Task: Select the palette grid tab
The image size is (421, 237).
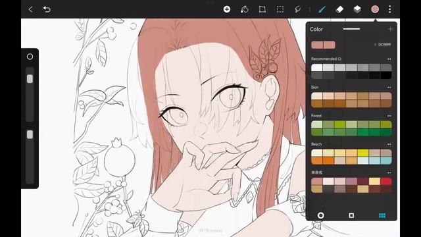Action: 382,215
